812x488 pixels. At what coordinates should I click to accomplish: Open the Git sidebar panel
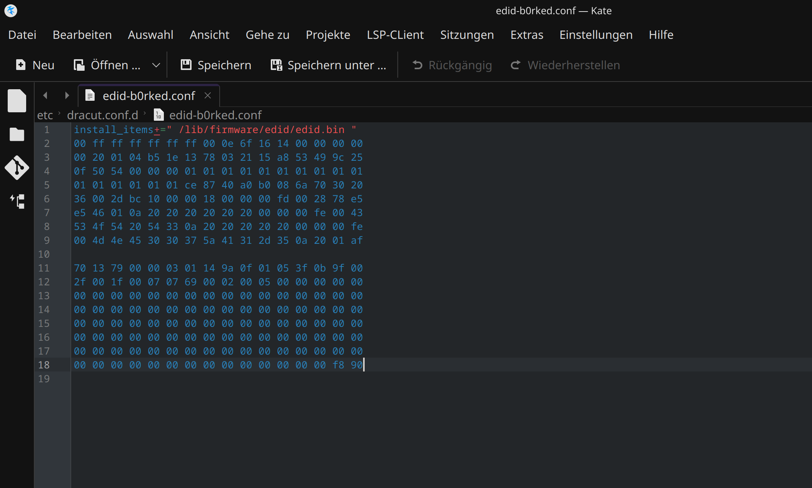tap(17, 168)
